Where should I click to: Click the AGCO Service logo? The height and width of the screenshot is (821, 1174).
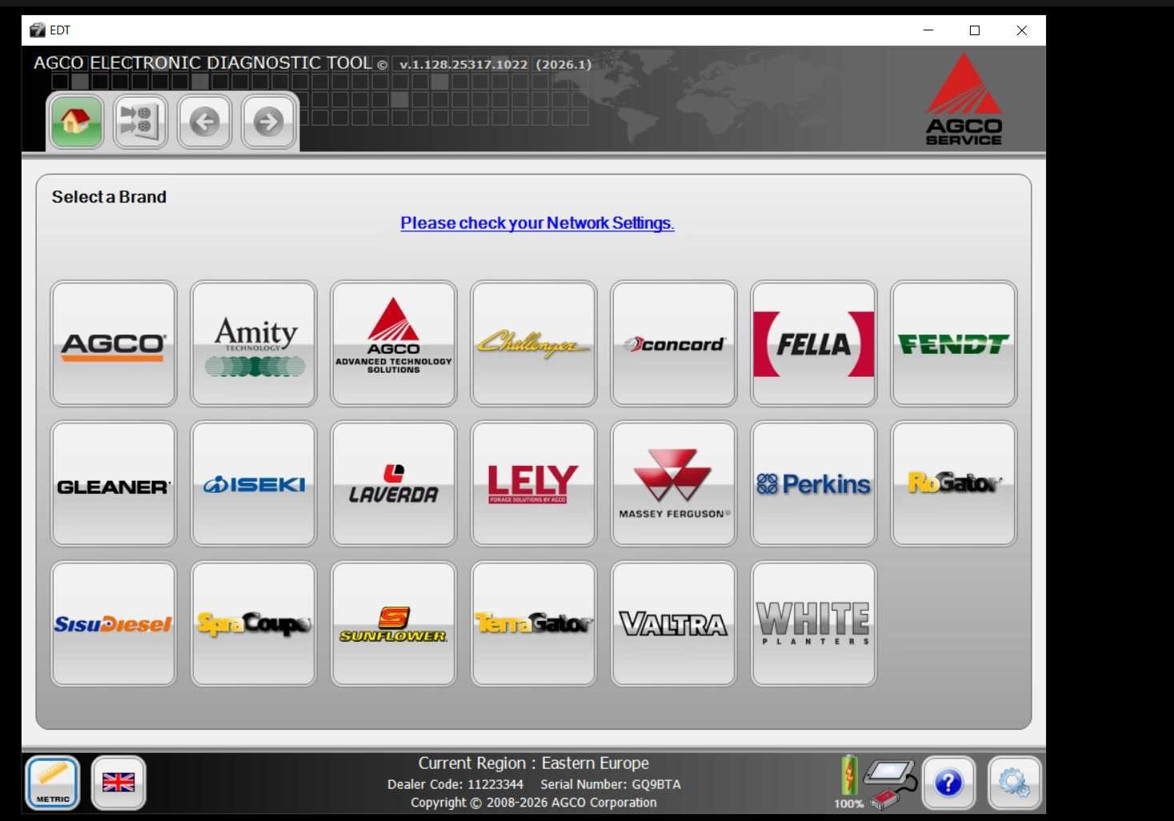[964, 99]
